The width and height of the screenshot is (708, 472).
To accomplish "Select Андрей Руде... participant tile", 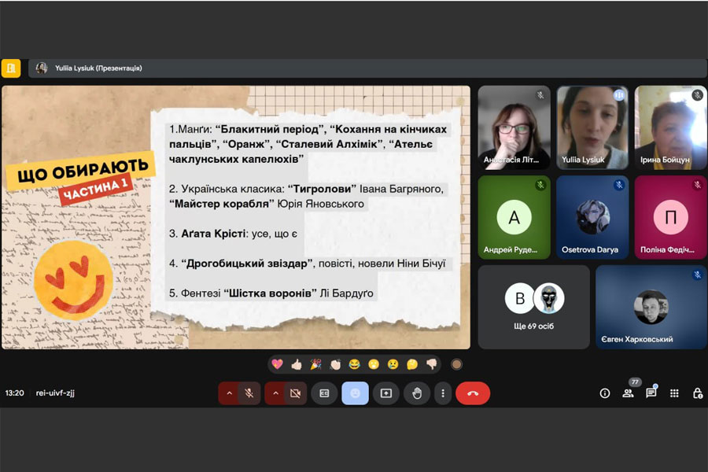I will click(x=514, y=217).
